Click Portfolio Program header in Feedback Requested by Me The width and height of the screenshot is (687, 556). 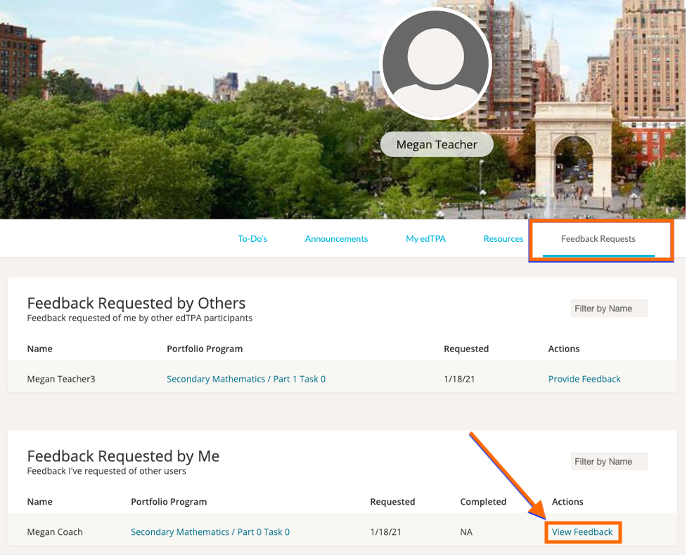(169, 502)
